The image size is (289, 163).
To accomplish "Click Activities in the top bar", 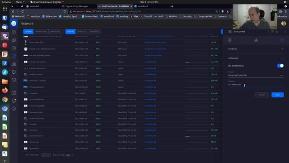I will 6,2.
